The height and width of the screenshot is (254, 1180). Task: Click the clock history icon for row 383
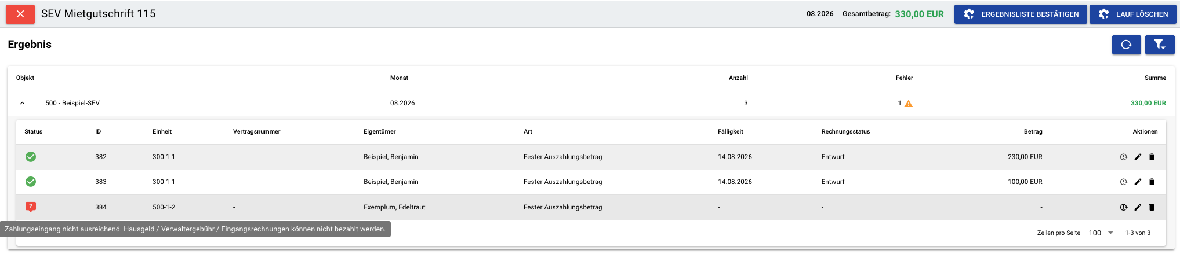coord(1124,182)
